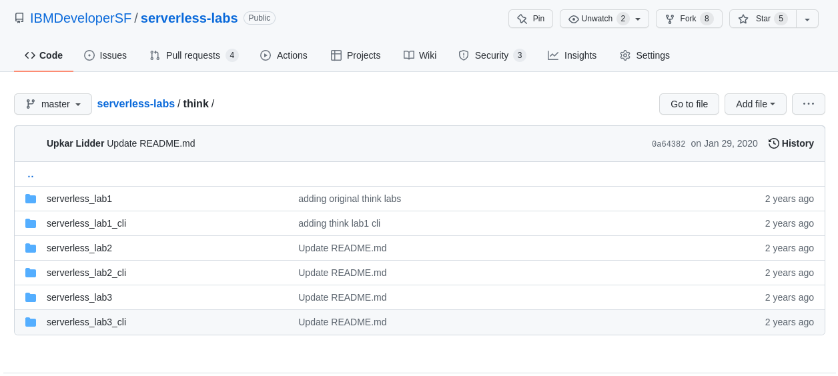Open the Insights tab

[572, 55]
